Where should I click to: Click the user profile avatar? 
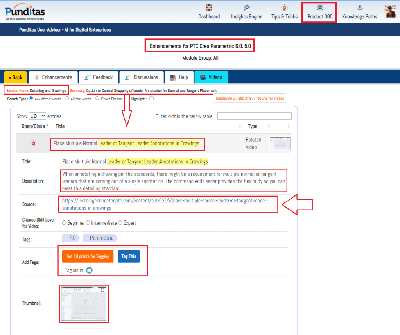point(390,12)
